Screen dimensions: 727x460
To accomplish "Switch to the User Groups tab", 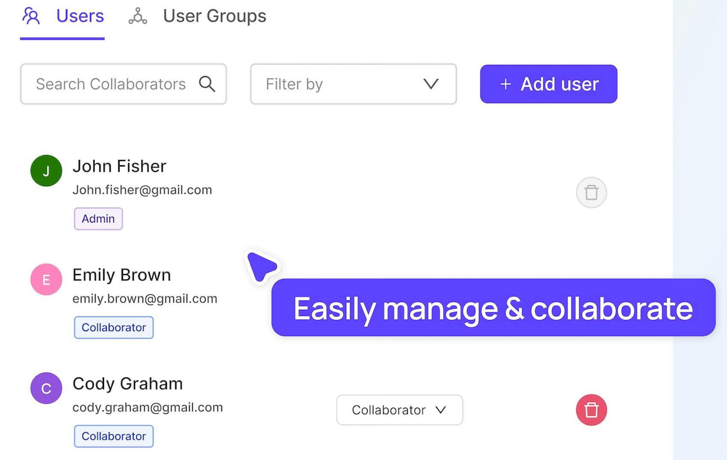I will (x=215, y=16).
